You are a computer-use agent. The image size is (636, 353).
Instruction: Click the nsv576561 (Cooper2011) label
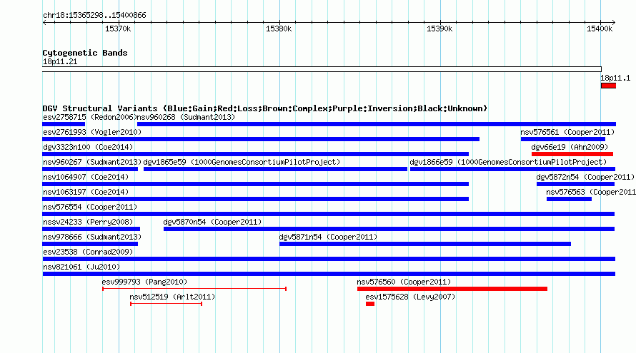tap(567, 133)
